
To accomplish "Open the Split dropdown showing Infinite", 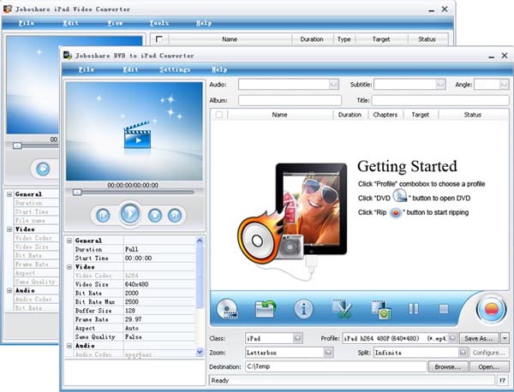I will pyautogui.click(x=463, y=353).
